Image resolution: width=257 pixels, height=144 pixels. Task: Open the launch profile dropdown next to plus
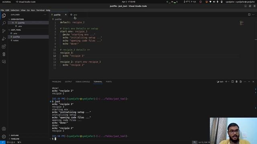coord(228,82)
